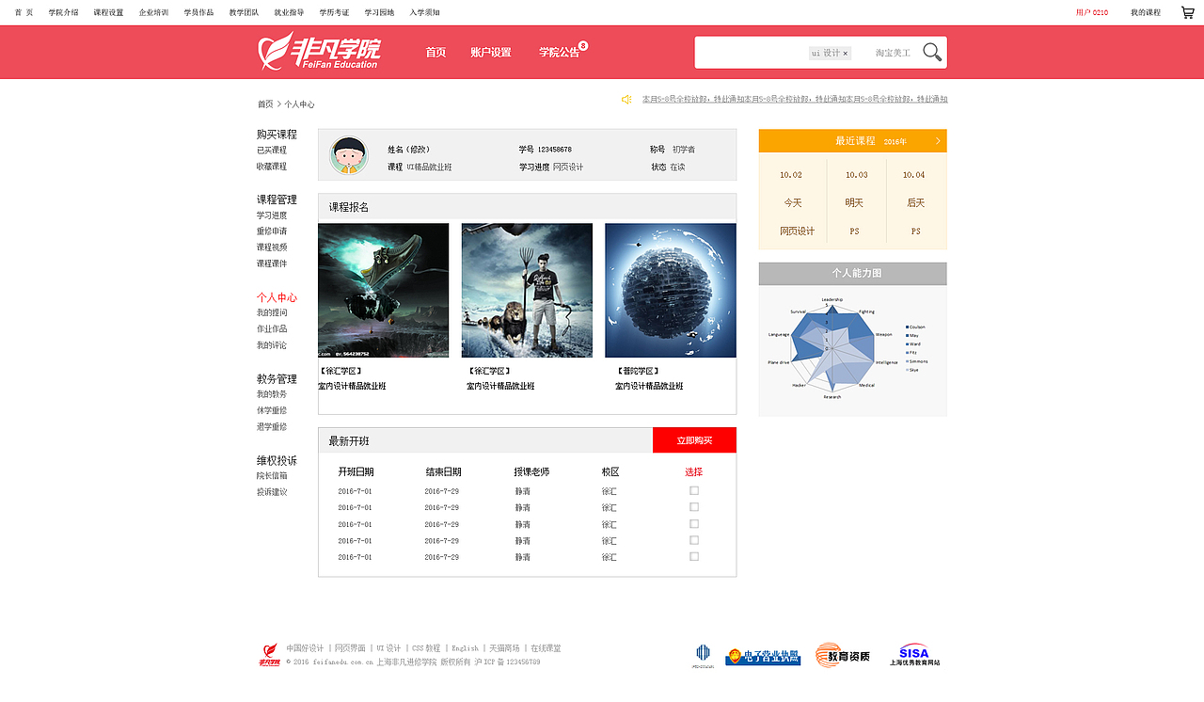Check the last class row checkbox in 最新开班

693,556
